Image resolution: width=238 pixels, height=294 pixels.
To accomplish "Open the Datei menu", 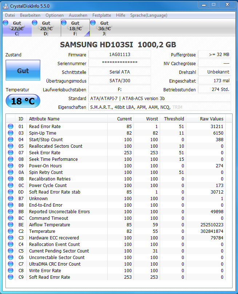I will click(10, 15).
